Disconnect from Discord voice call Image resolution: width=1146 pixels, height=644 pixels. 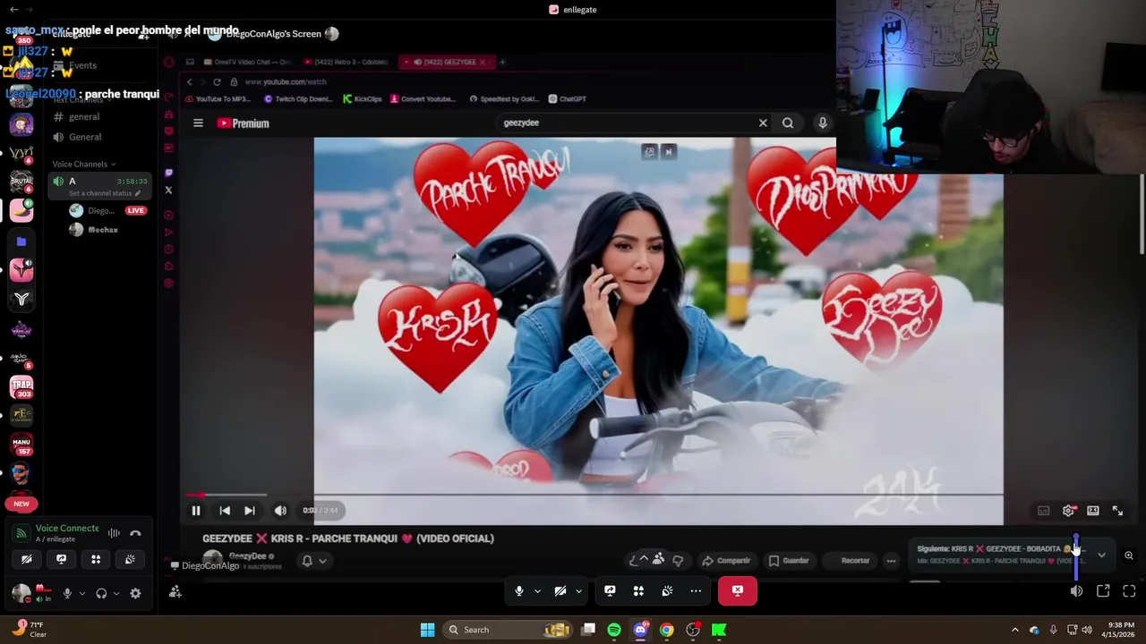pyautogui.click(x=135, y=533)
